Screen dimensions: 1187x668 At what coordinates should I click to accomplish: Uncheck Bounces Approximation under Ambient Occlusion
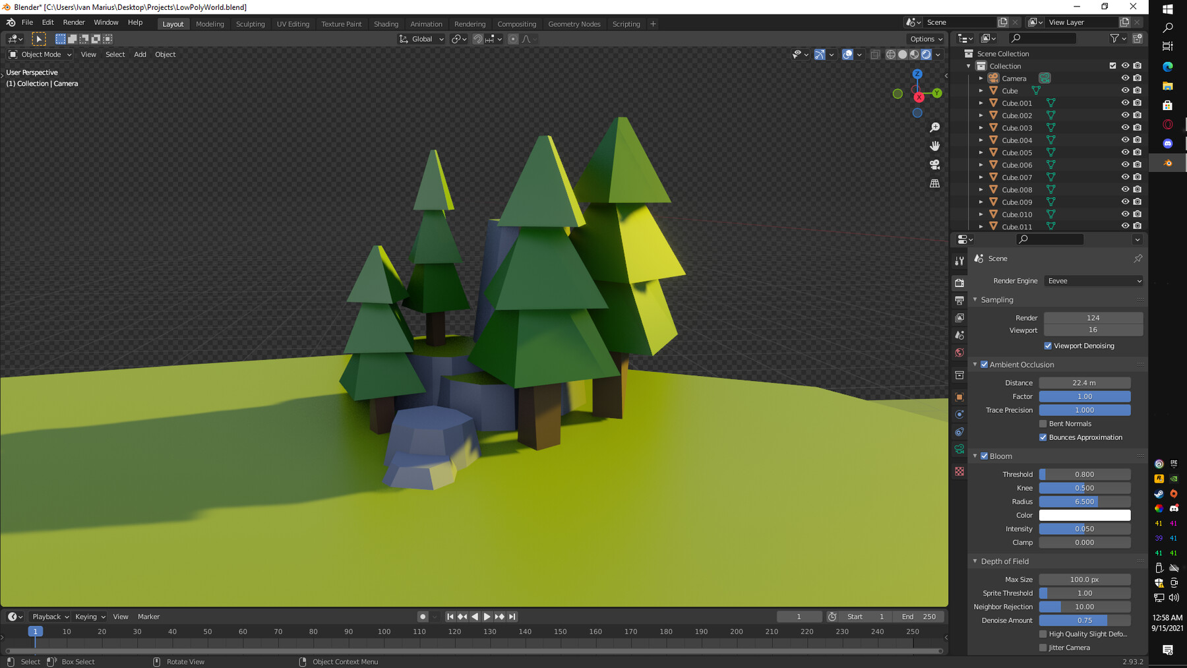(1043, 437)
